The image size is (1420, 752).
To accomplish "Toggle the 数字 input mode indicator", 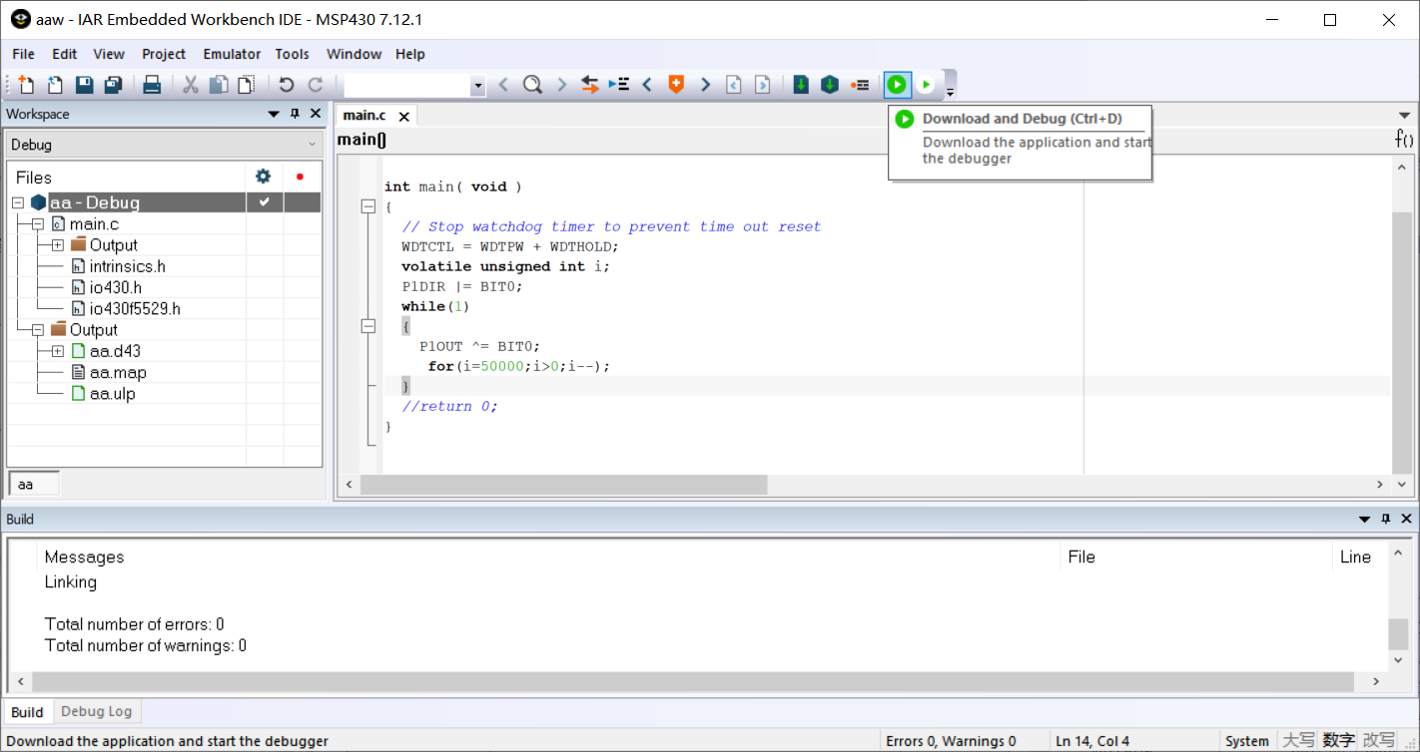I will coord(1338,740).
